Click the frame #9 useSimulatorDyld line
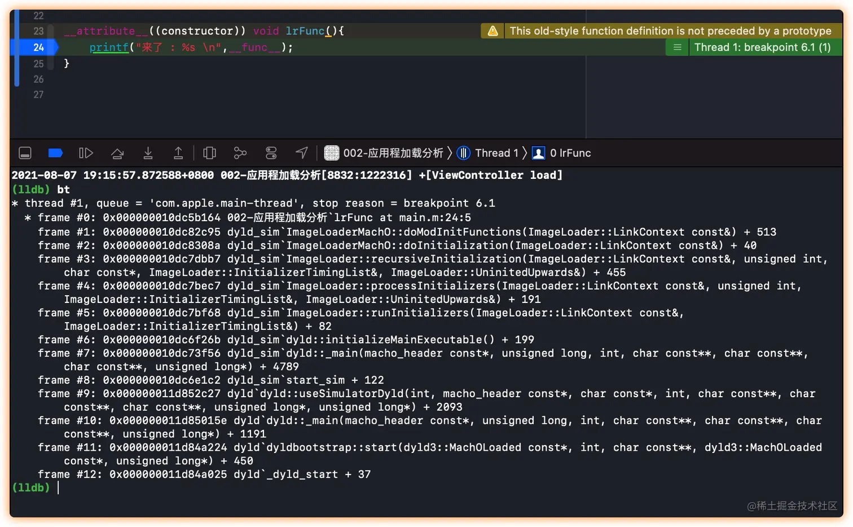This screenshot has height=527, width=853. 426,401
